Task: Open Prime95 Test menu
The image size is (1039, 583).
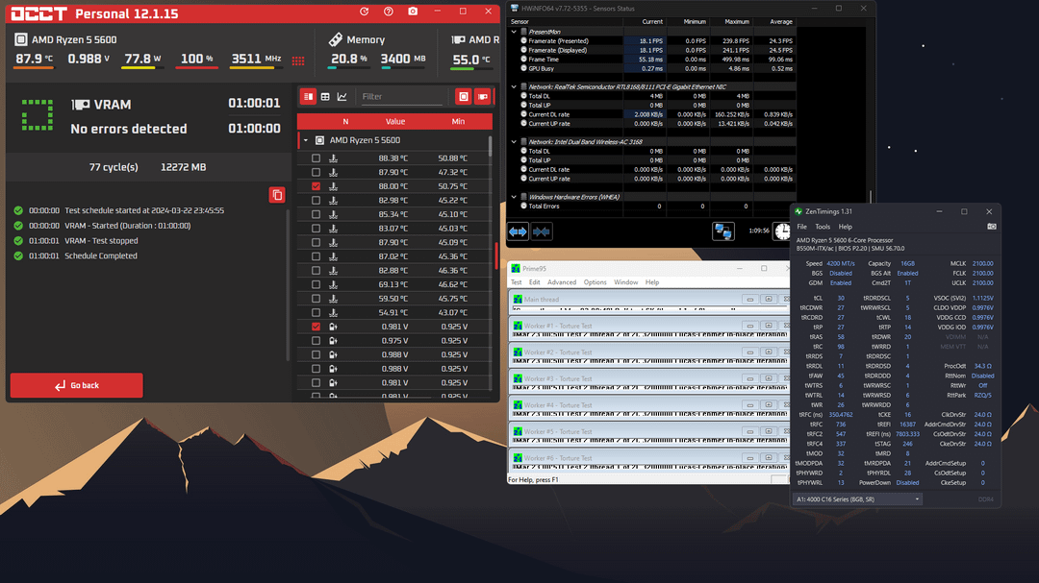Action: click(517, 282)
